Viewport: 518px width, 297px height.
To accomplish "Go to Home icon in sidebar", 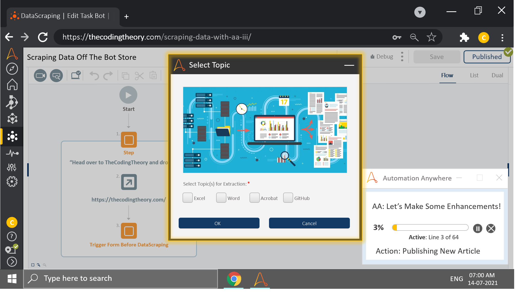I will pos(12,84).
